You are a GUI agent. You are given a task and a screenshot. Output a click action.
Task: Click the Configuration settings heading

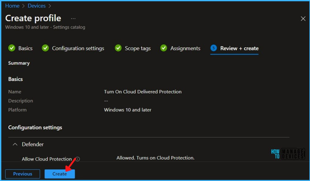click(35, 127)
